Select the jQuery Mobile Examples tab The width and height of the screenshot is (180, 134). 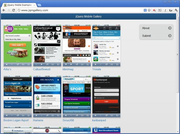coord(19,5)
